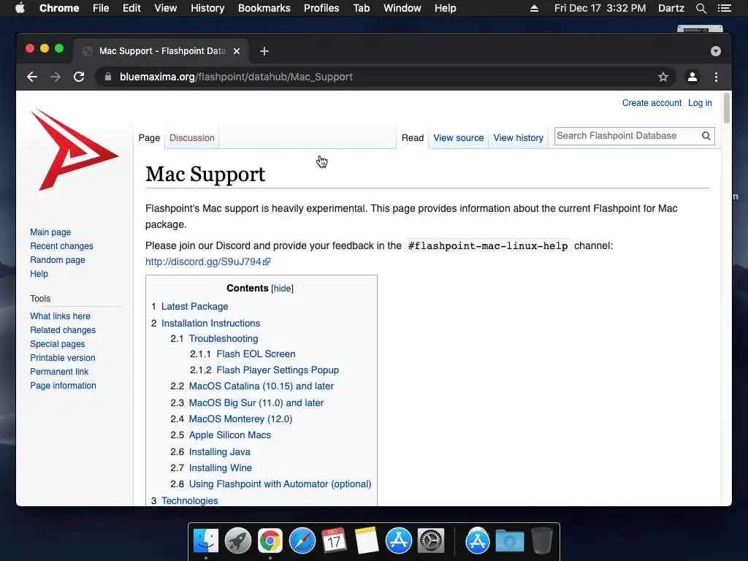Jump to Flash EOL Screen section
This screenshot has width=748, height=561.
tap(256, 354)
